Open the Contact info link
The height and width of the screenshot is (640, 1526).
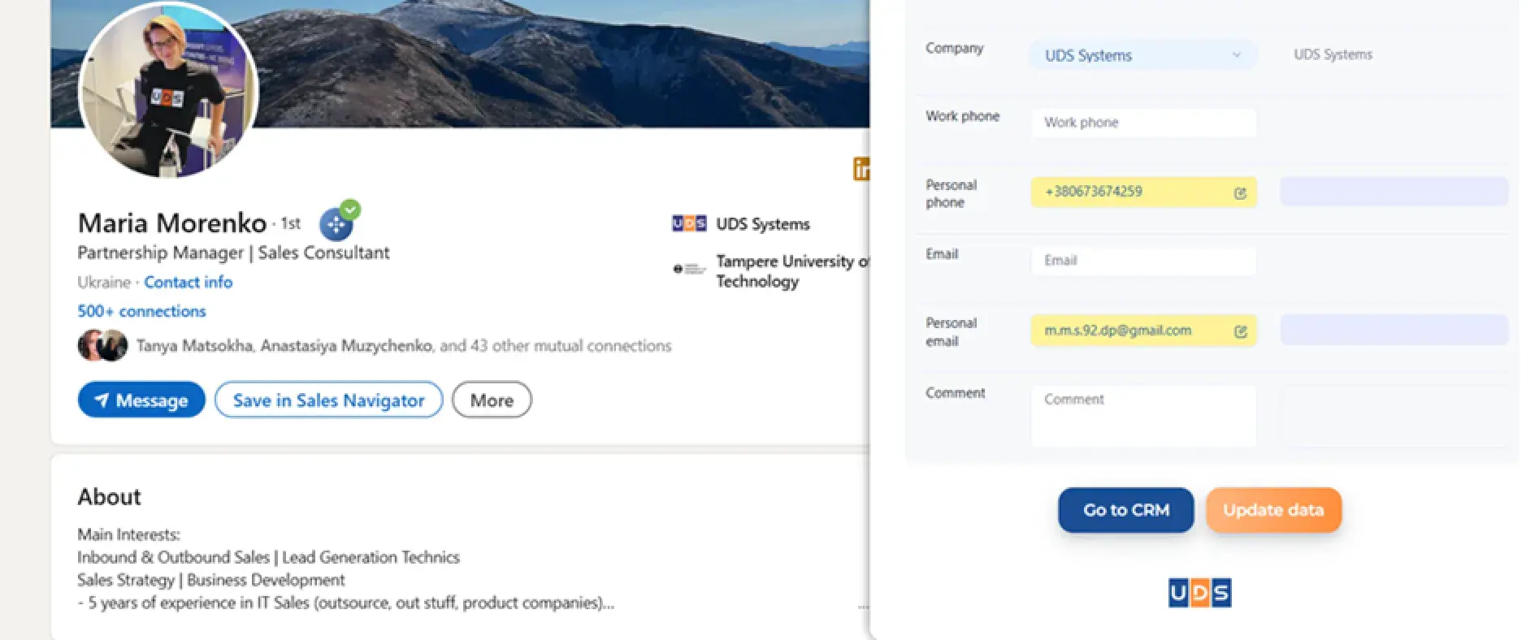tap(188, 282)
